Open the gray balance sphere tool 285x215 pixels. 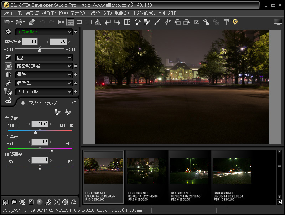coord(39,201)
